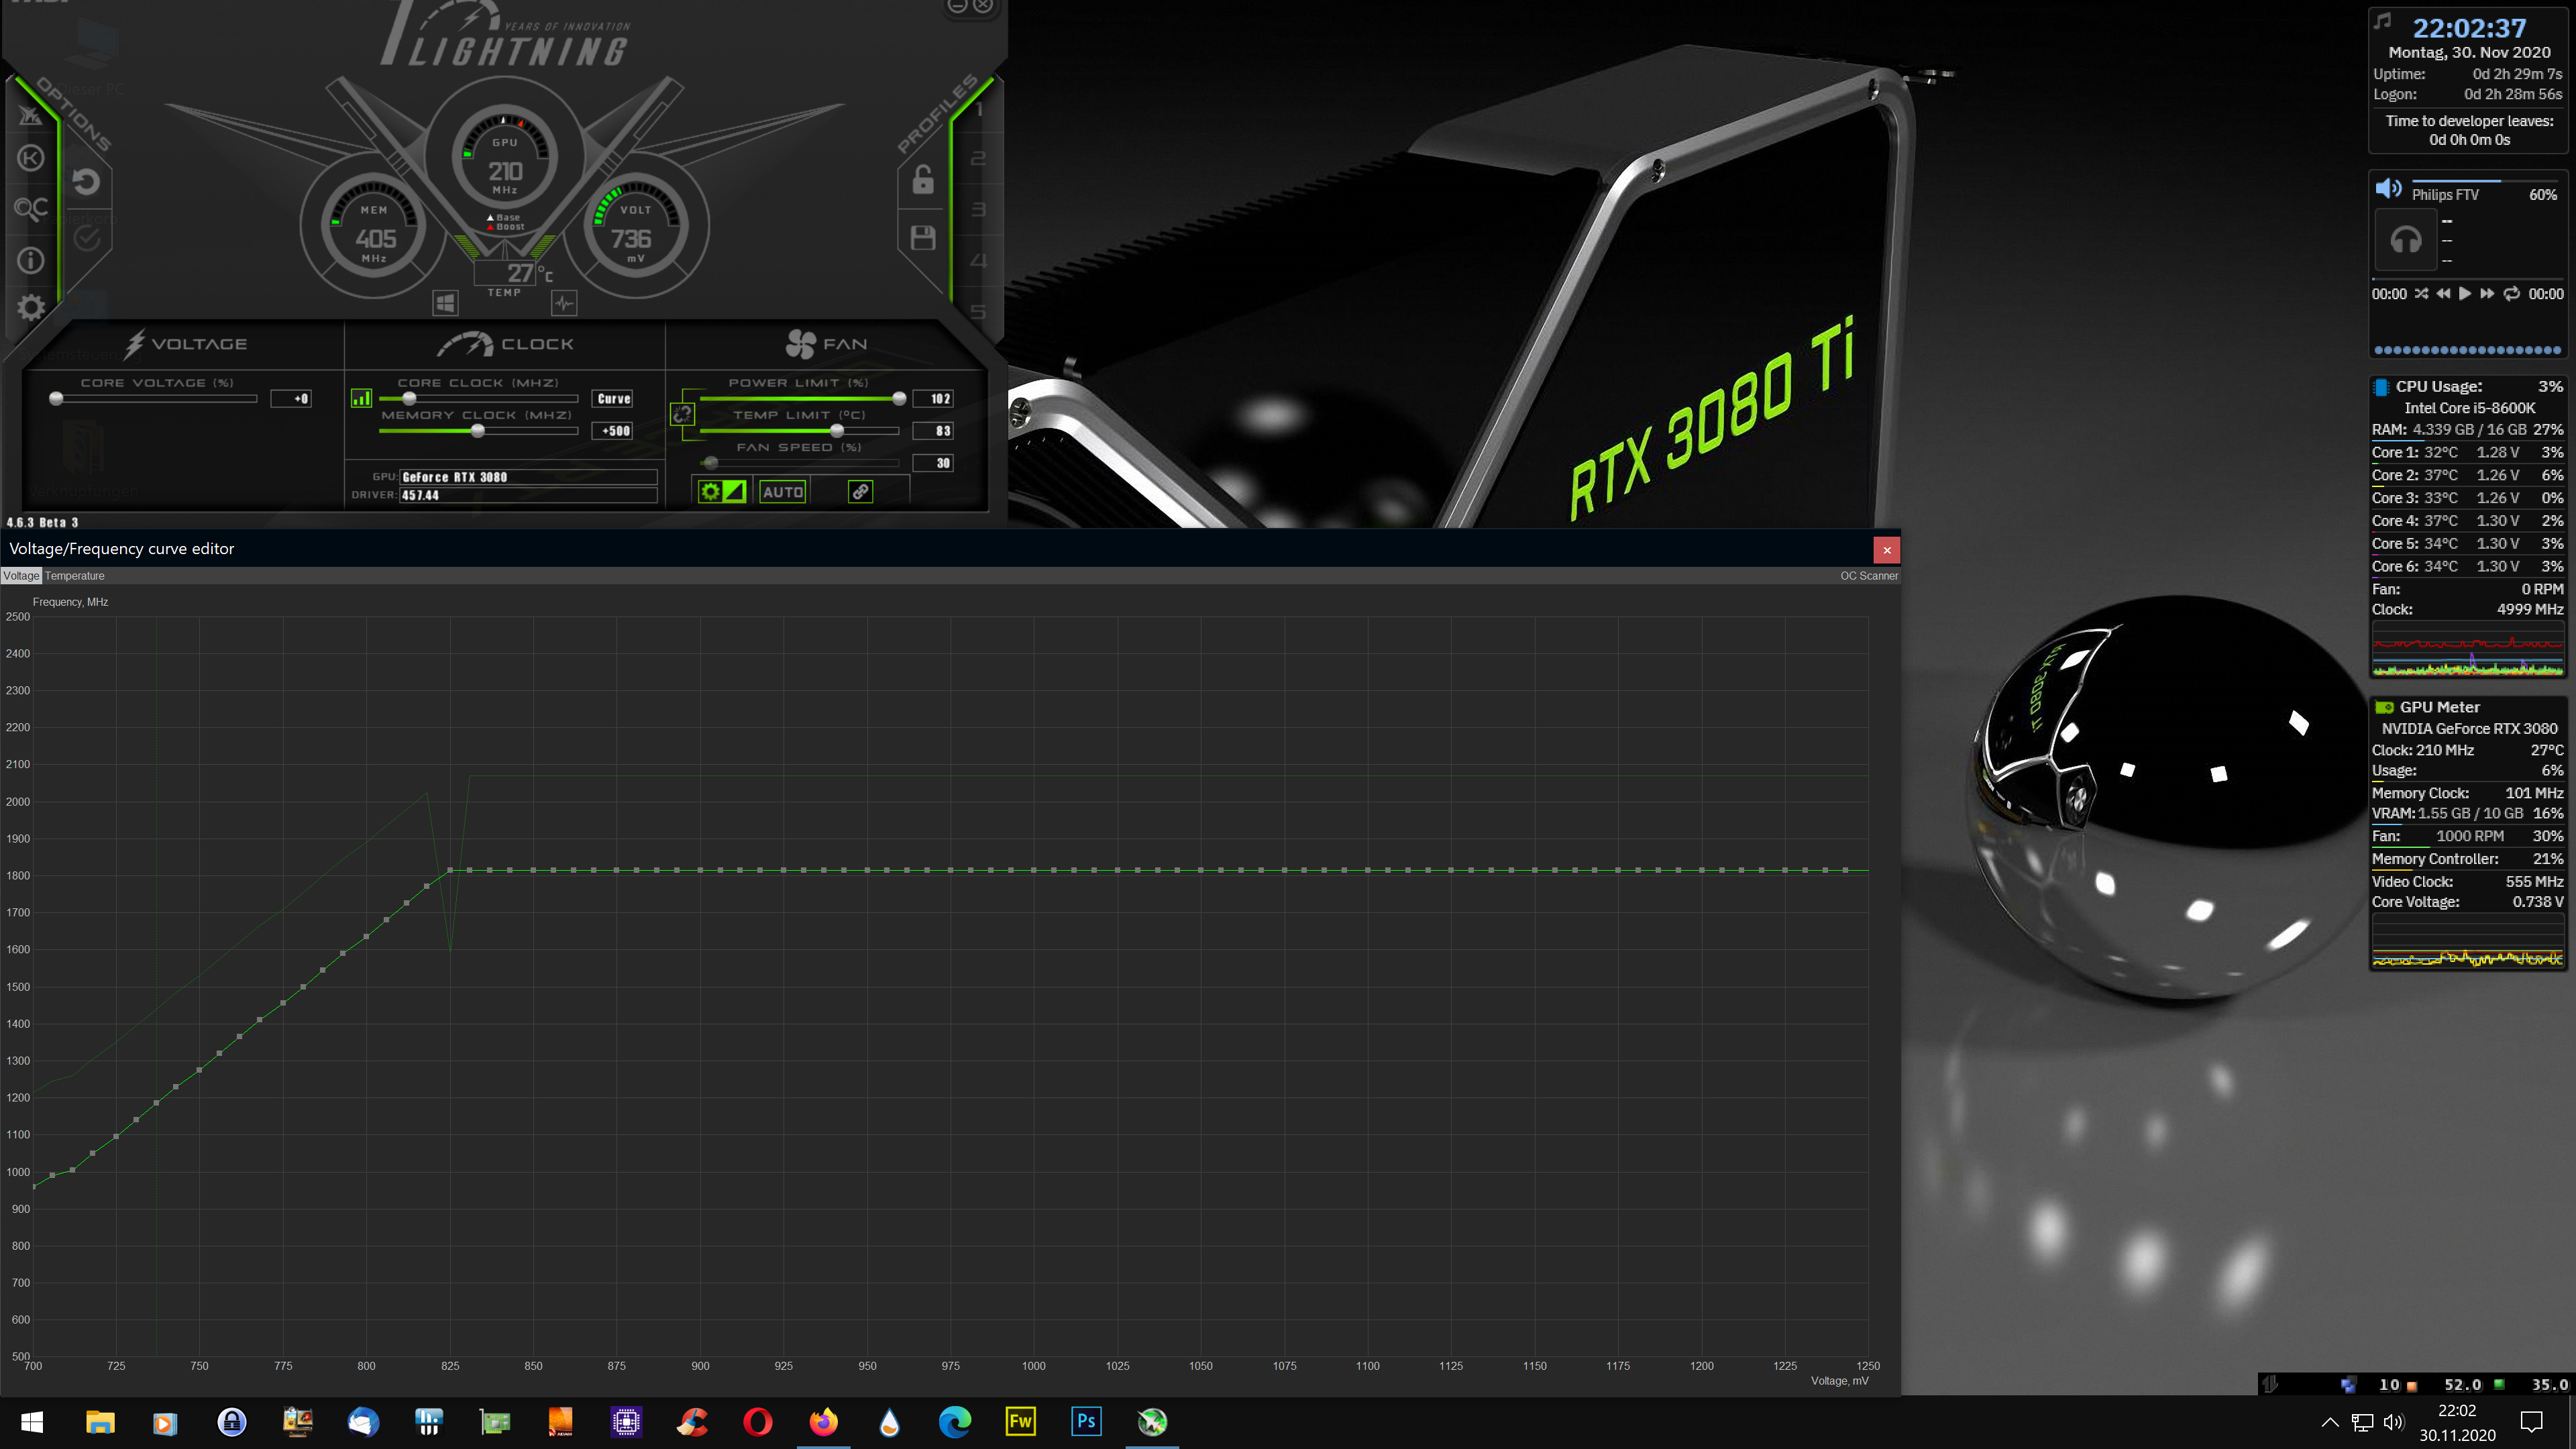Click the Core Clock slider handle
2576x1449 pixels.
click(409, 398)
